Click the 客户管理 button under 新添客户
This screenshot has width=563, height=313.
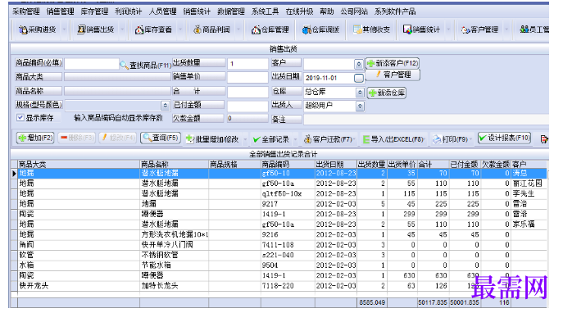tap(393, 75)
